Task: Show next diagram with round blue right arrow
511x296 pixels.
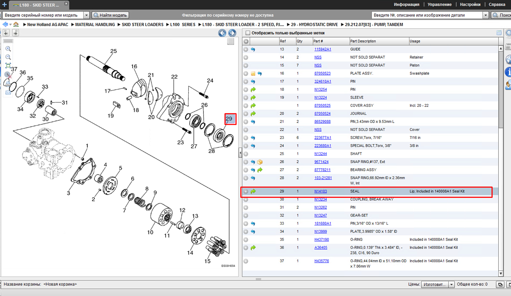Action: (x=232, y=33)
